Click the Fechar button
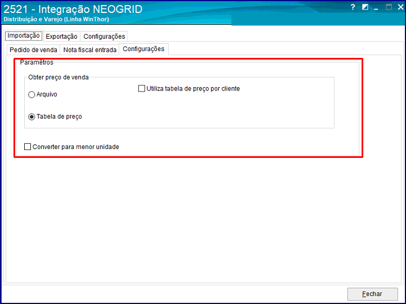This screenshot has height=304, width=406. (x=372, y=294)
